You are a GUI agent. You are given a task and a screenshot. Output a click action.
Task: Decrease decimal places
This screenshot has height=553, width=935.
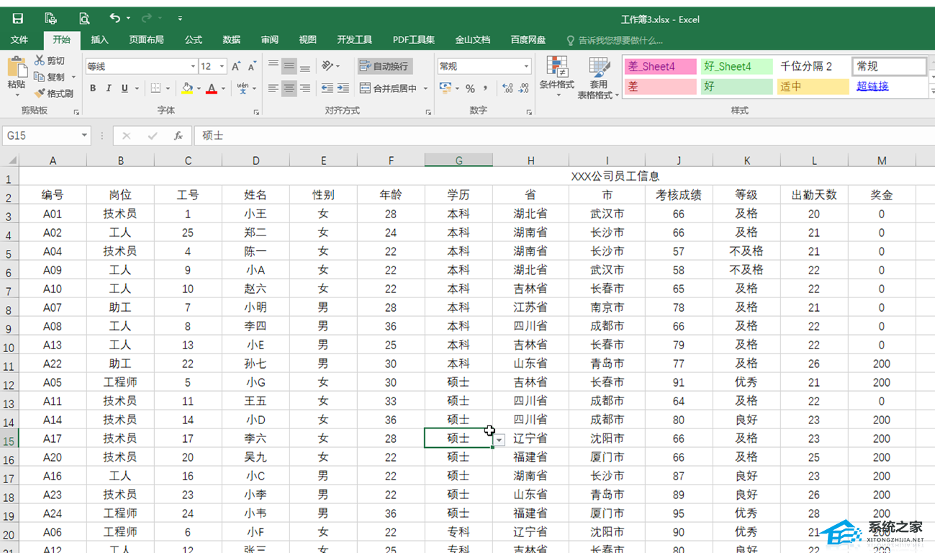(x=525, y=89)
